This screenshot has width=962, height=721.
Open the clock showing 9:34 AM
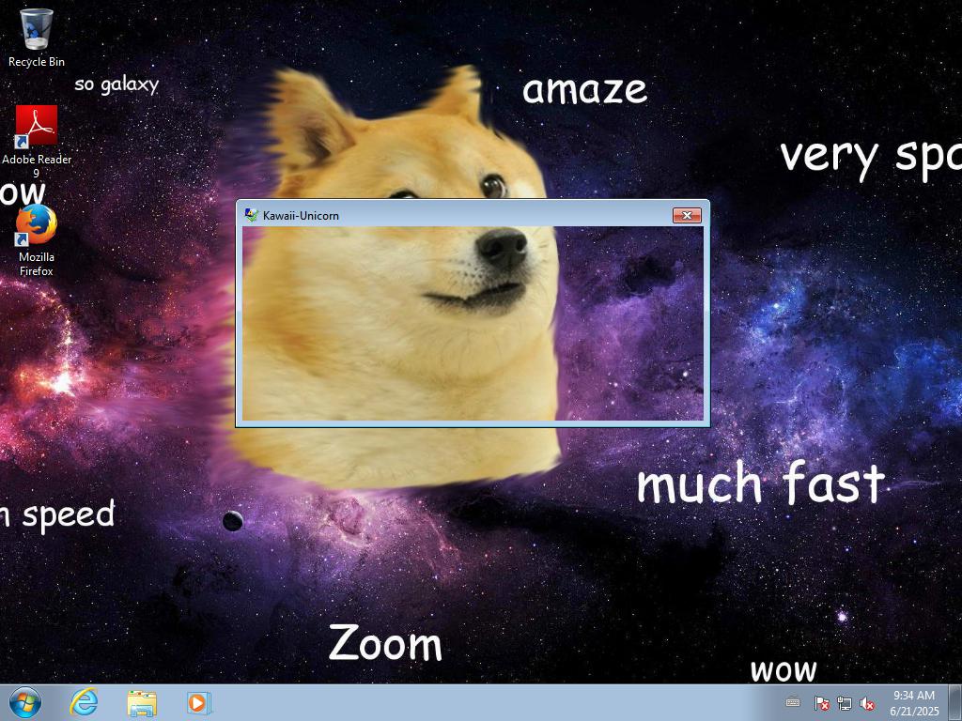[914, 702]
